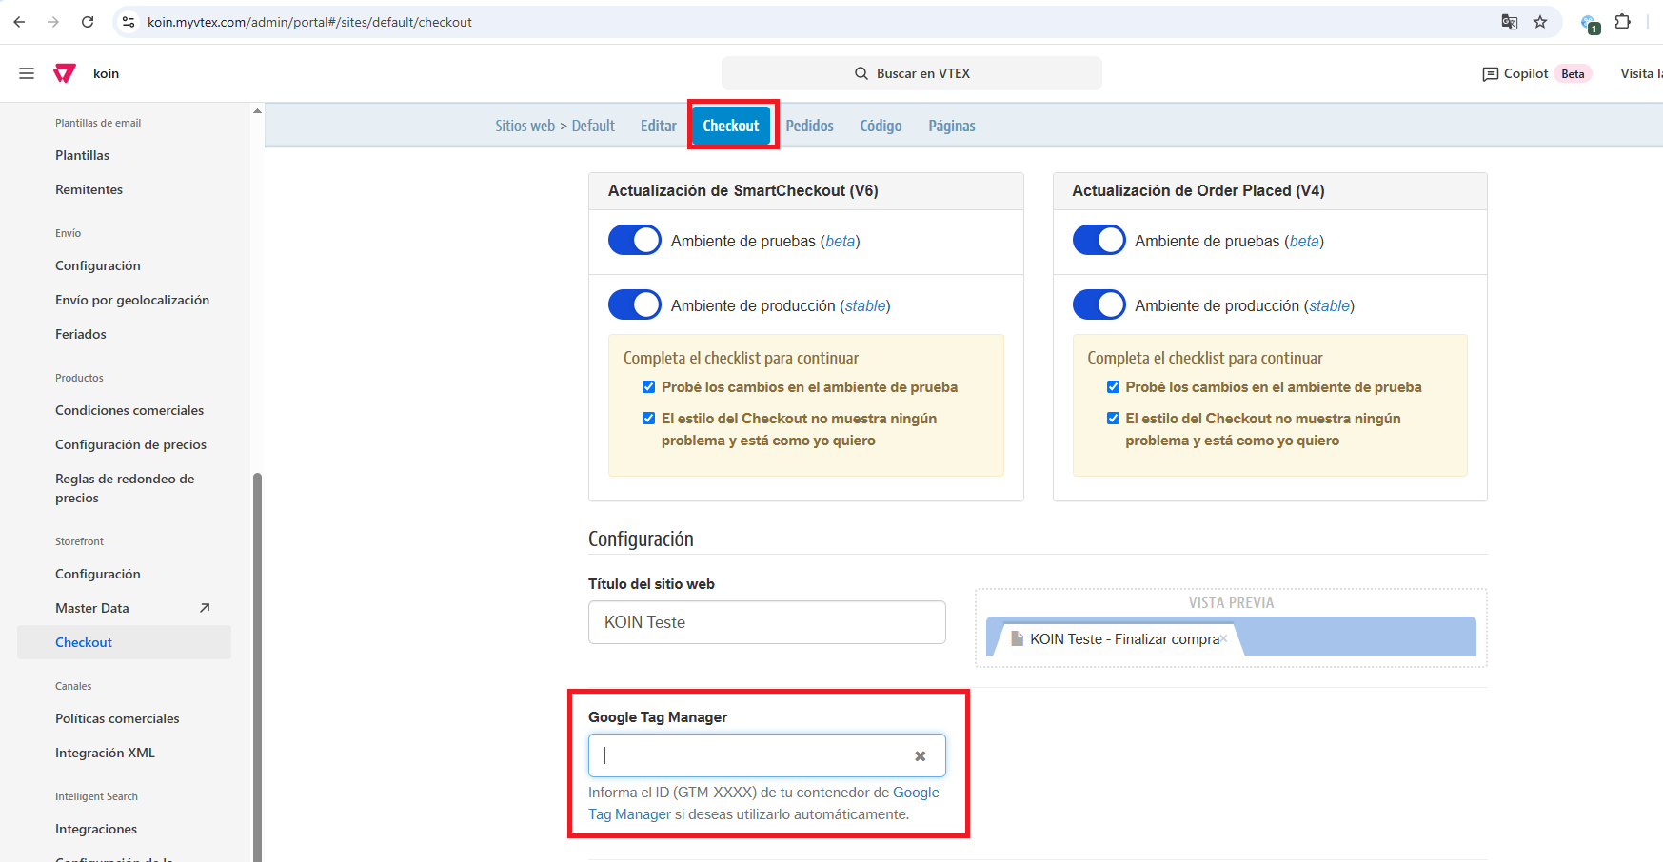Click the Copilot chat icon

click(x=1491, y=74)
